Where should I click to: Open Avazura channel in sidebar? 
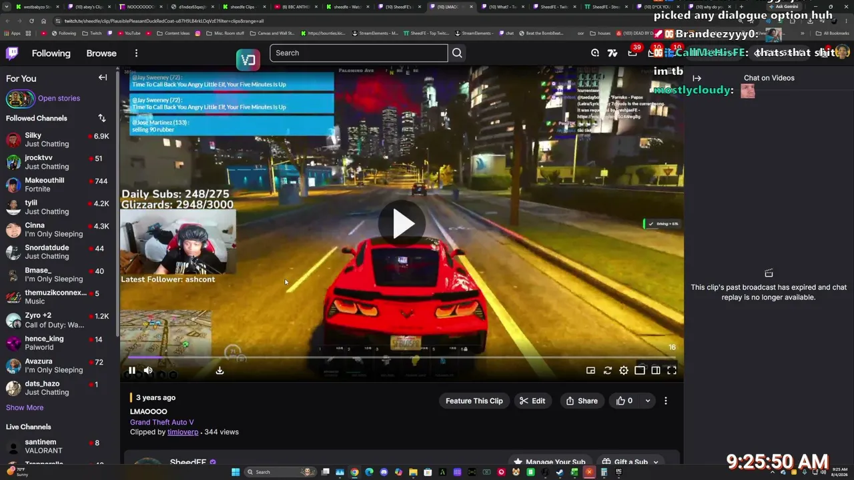pyautogui.click(x=59, y=365)
